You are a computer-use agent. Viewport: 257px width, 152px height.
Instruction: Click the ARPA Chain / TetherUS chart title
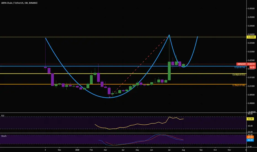pos(19,3)
